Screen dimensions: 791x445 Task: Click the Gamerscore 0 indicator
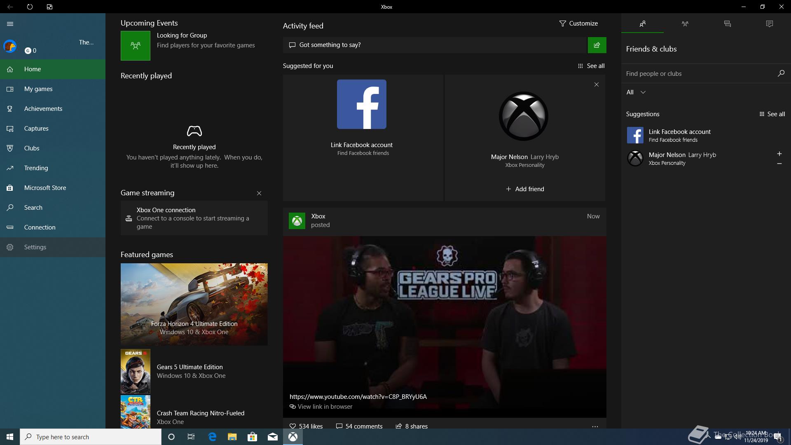point(30,51)
